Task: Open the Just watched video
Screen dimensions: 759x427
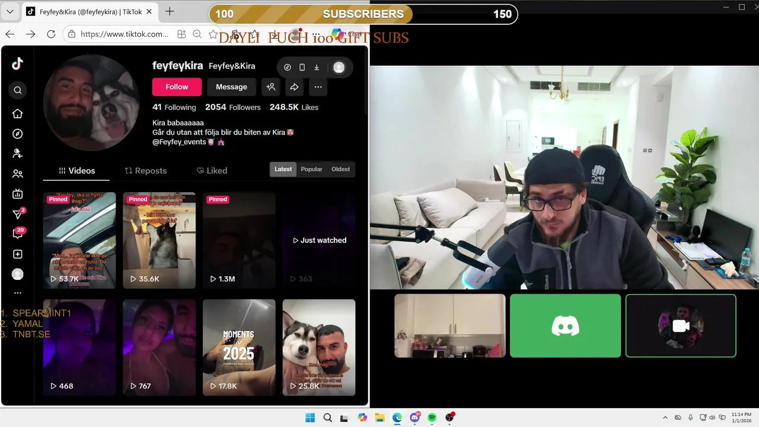Action: (x=319, y=240)
